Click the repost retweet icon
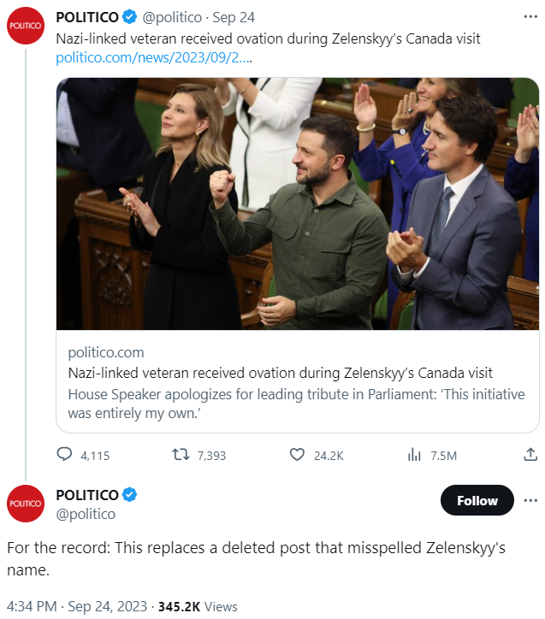The height and width of the screenshot is (619, 545). pos(181,456)
